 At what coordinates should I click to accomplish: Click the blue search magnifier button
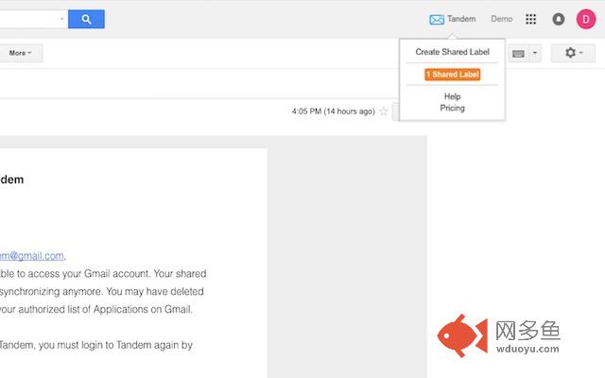click(x=86, y=19)
